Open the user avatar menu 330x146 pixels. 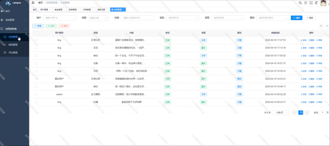point(323,3)
